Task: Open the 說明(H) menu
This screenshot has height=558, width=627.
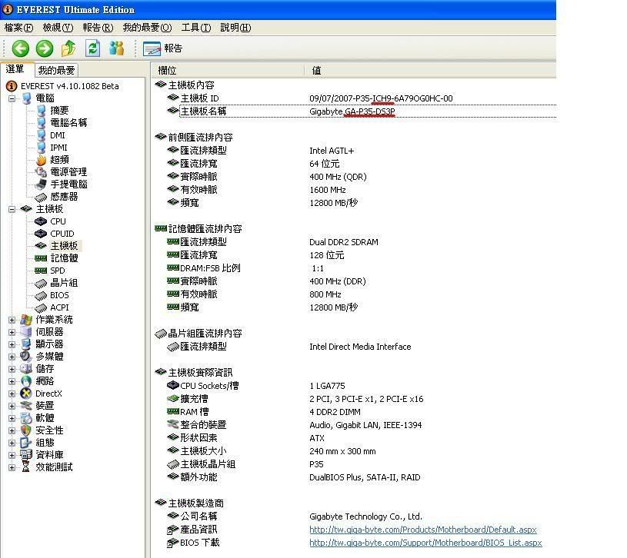Action: tap(236, 28)
